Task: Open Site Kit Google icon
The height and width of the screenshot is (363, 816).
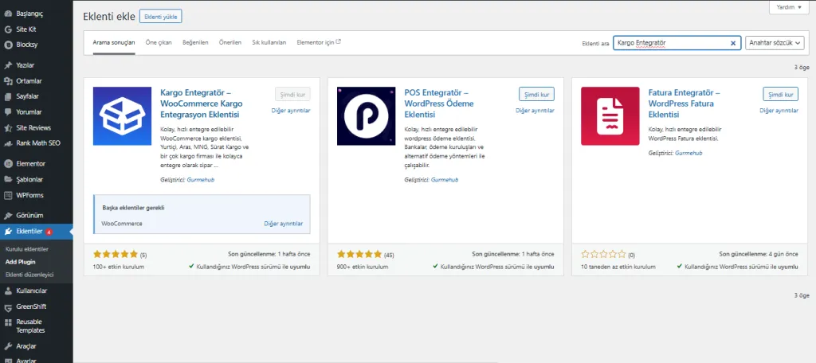Action: point(8,29)
